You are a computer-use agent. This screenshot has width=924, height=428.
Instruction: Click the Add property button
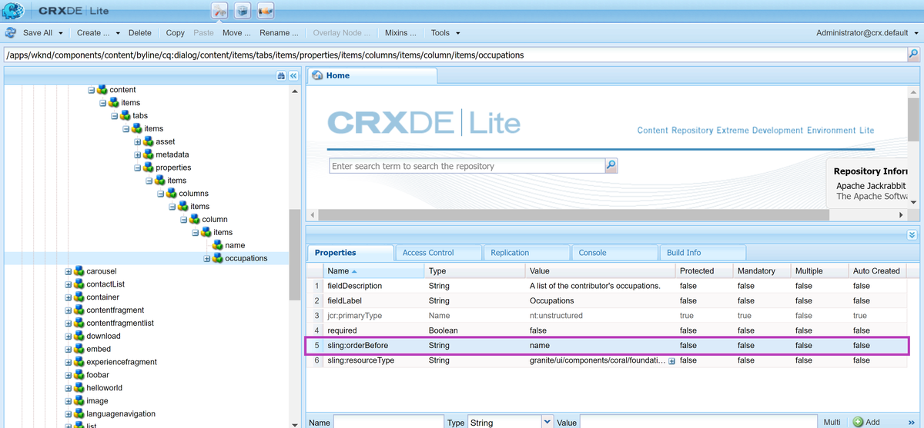click(867, 422)
